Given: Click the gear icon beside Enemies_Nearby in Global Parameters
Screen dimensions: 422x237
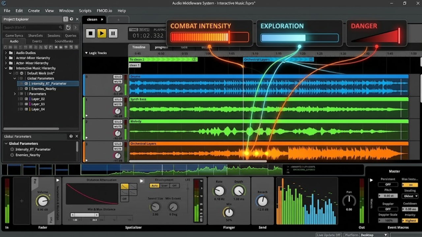Looking at the screenshot, I should (12, 155).
